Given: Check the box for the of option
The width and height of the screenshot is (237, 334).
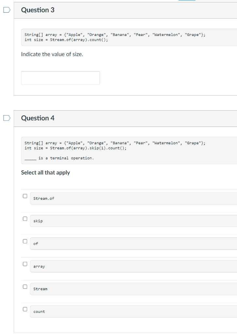Looking at the screenshot, I should coord(25,241).
